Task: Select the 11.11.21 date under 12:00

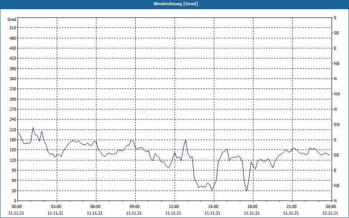Action: click(173, 213)
